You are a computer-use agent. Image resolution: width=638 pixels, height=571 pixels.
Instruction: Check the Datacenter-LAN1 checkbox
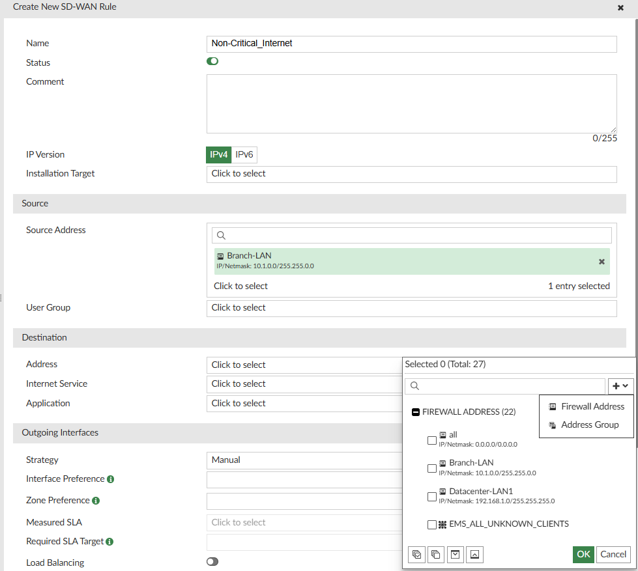pyautogui.click(x=432, y=497)
